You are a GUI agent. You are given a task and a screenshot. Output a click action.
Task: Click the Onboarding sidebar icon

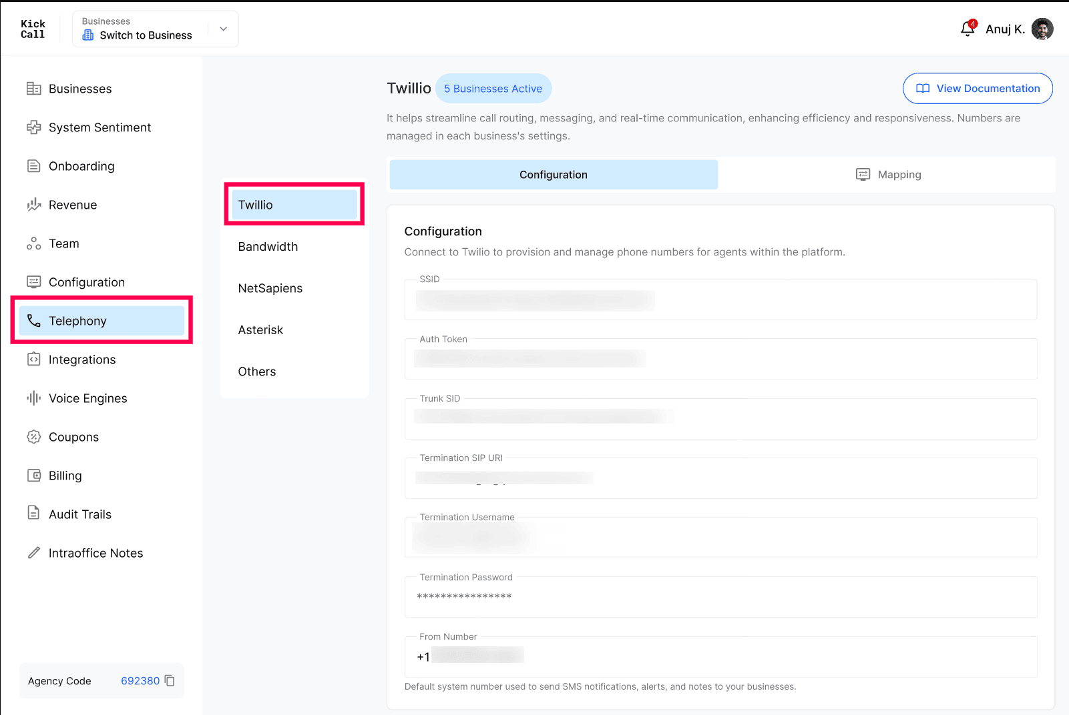tap(33, 166)
